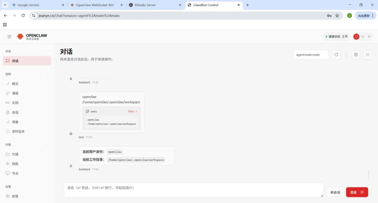Image resolution: width=378 pixels, height=203 pixels.
Task: Open the apps grid in bookmarks bar
Action: point(5,25)
